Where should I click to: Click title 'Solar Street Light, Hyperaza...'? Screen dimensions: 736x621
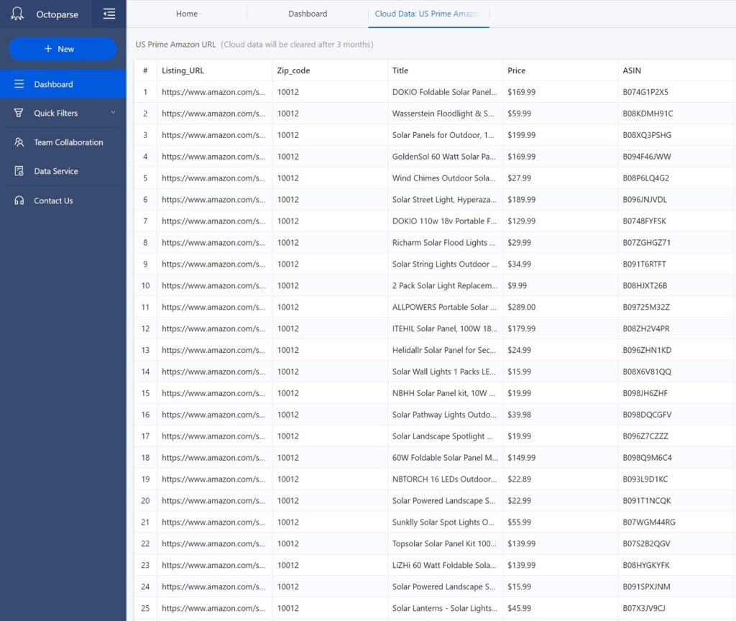(444, 200)
